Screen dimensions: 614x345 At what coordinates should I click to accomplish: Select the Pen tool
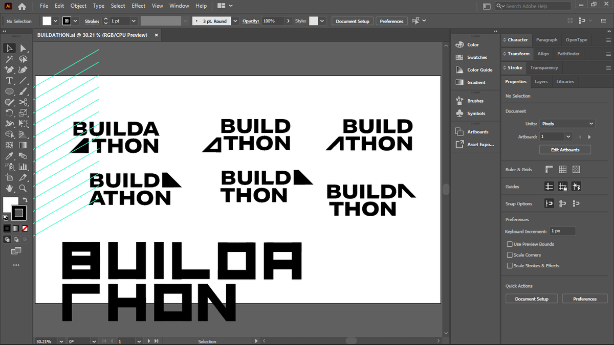tap(9, 70)
